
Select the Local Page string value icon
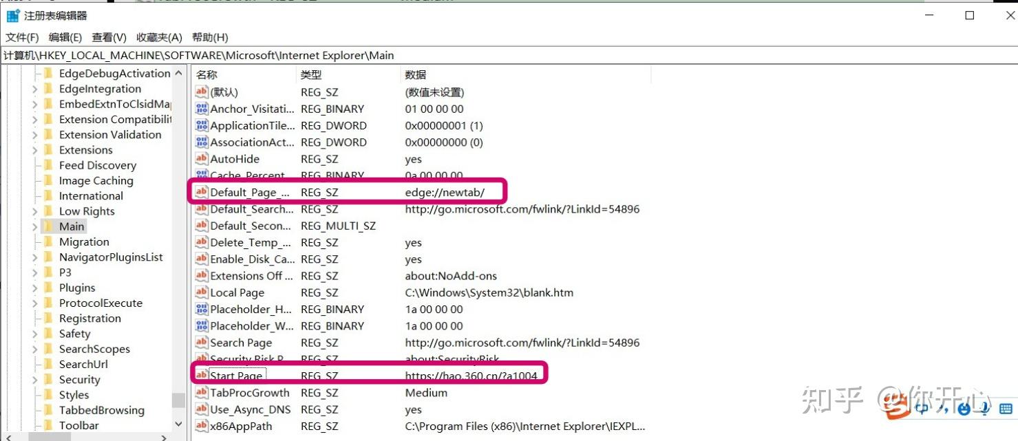pyautogui.click(x=202, y=292)
